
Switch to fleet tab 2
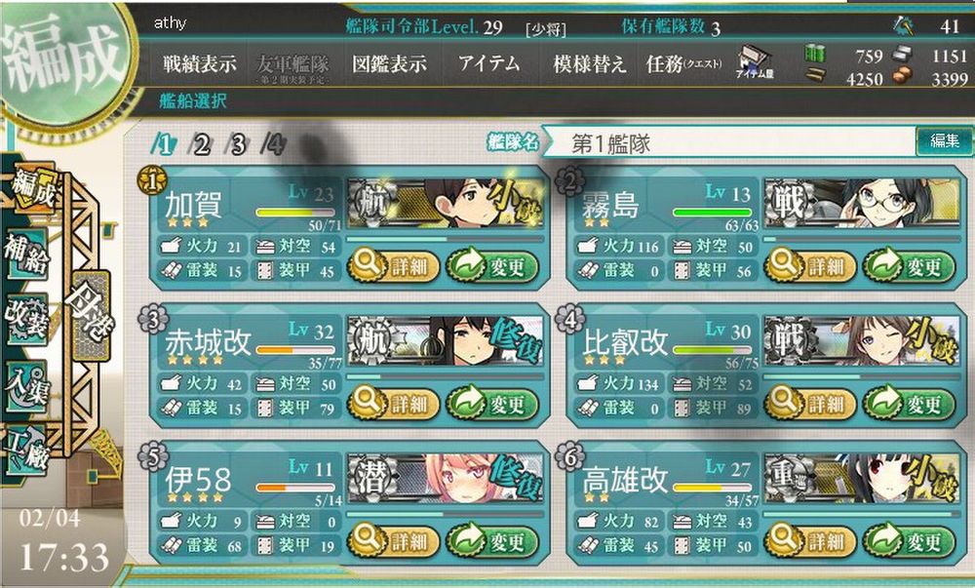pyautogui.click(x=201, y=144)
